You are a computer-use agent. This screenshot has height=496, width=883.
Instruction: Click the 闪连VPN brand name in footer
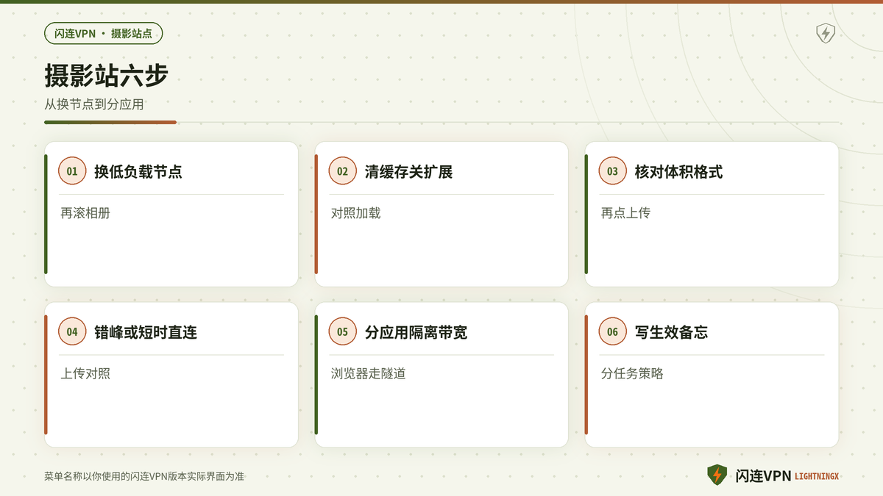coord(763,476)
